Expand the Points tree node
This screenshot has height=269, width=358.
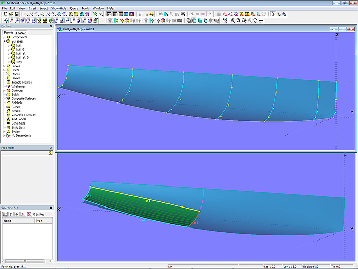pos(4,70)
